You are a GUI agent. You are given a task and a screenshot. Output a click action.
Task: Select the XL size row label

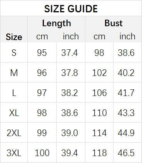pos(14,113)
